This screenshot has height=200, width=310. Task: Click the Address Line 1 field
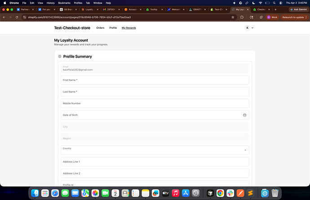pos(155,162)
